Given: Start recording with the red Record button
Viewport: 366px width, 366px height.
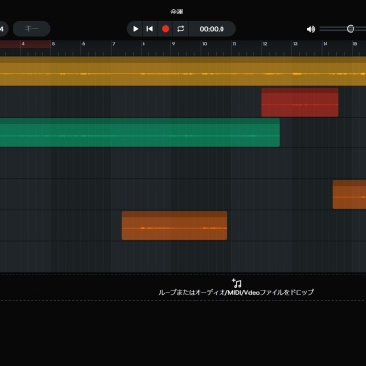Looking at the screenshot, I should pos(165,29).
